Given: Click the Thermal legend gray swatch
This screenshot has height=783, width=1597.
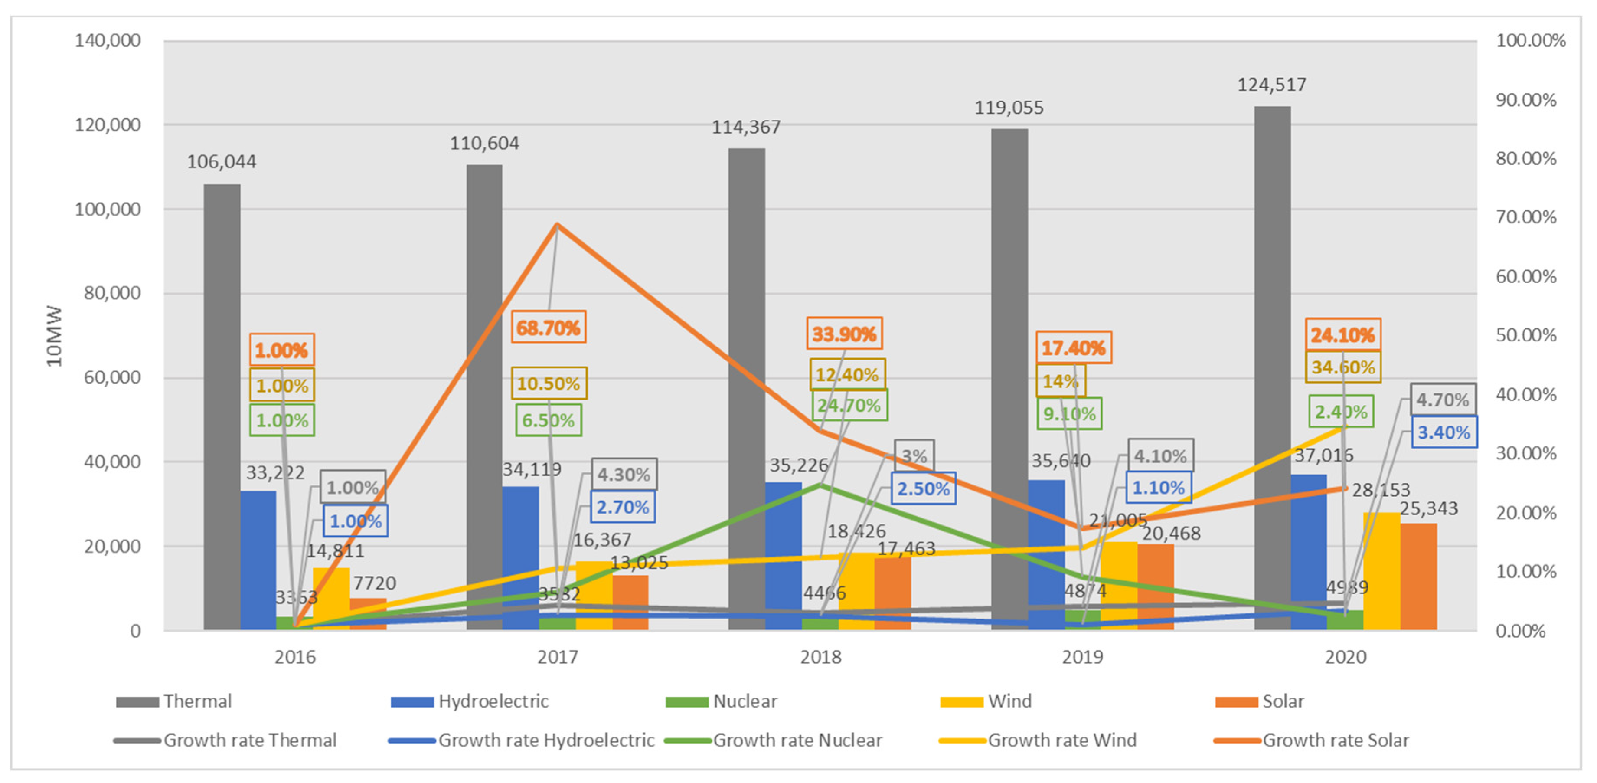Looking at the screenshot, I should click(137, 702).
